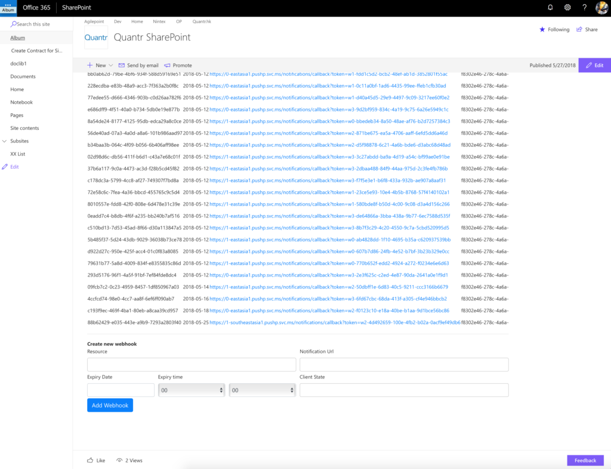Screen dimensions: 611x469
Task: Click the Notification Url input field
Action: pyautogui.click(x=404, y=365)
